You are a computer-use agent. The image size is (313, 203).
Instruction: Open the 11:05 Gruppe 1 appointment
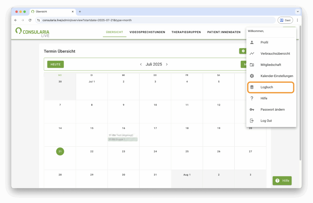coord(123,139)
